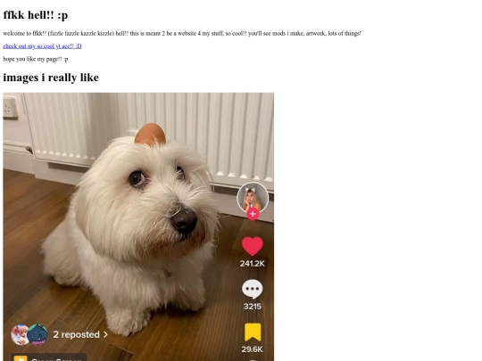The width and height of the screenshot is (482, 361).
Task: Click the dark blue cat repost avatar
Action: point(37,334)
